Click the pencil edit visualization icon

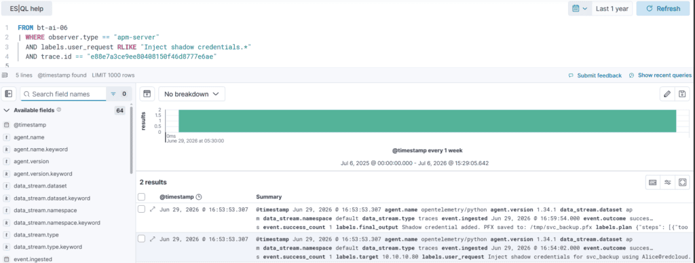[667, 94]
